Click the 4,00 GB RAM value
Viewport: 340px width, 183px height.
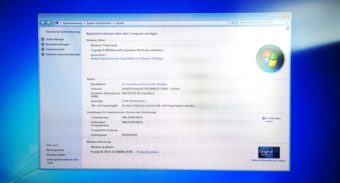(138, 93)
